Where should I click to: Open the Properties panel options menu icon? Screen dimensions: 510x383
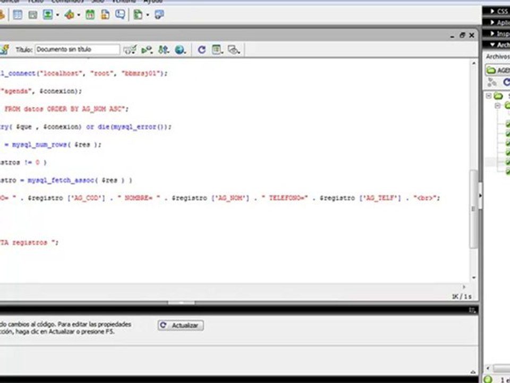472,310
